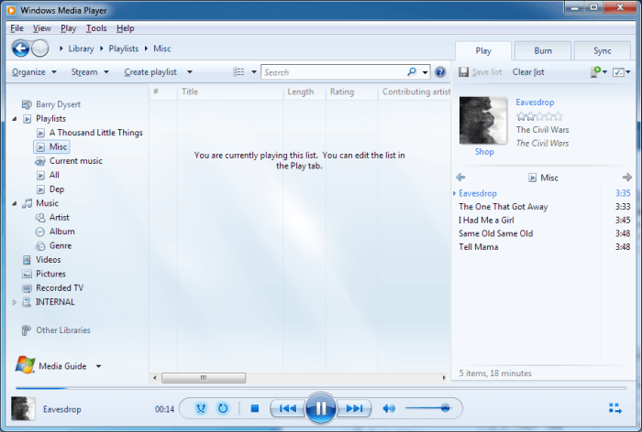Open the Organize dropdown menu
Screen dimensions: 642x432
34,72
